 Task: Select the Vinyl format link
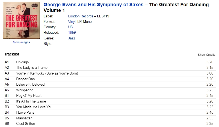(72, 22)
